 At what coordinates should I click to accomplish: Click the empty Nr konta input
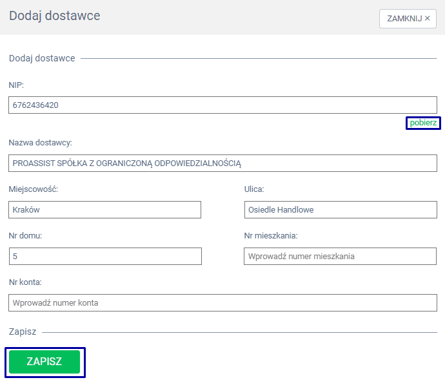[x=222, y=303]
